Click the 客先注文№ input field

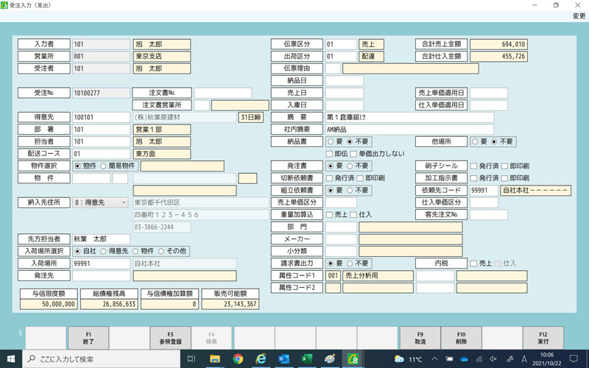(x=489, y=214)
